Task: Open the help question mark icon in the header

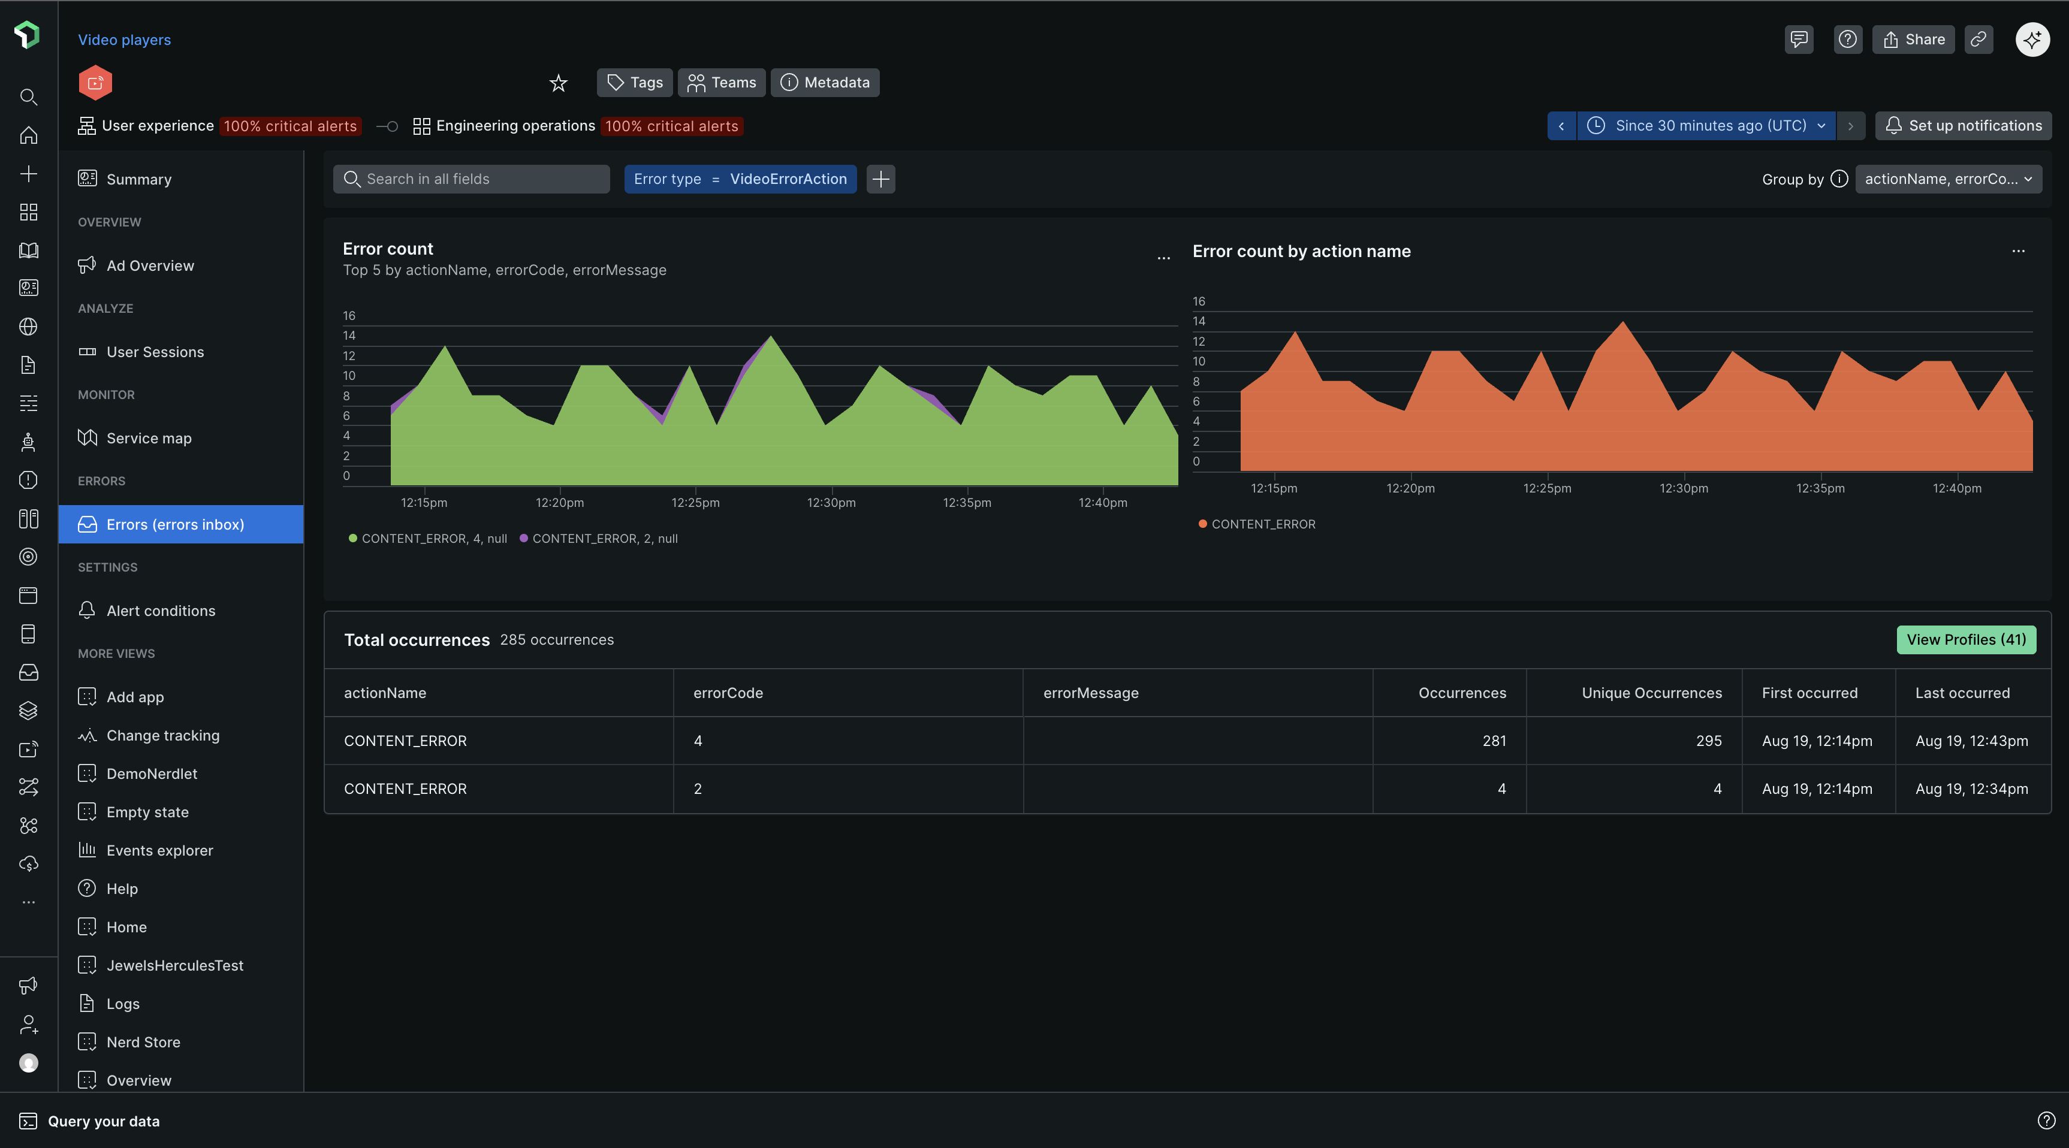Action: pos(1847,40)
